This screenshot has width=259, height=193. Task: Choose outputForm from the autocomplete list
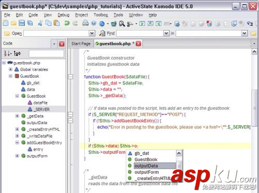pos(147,172)
